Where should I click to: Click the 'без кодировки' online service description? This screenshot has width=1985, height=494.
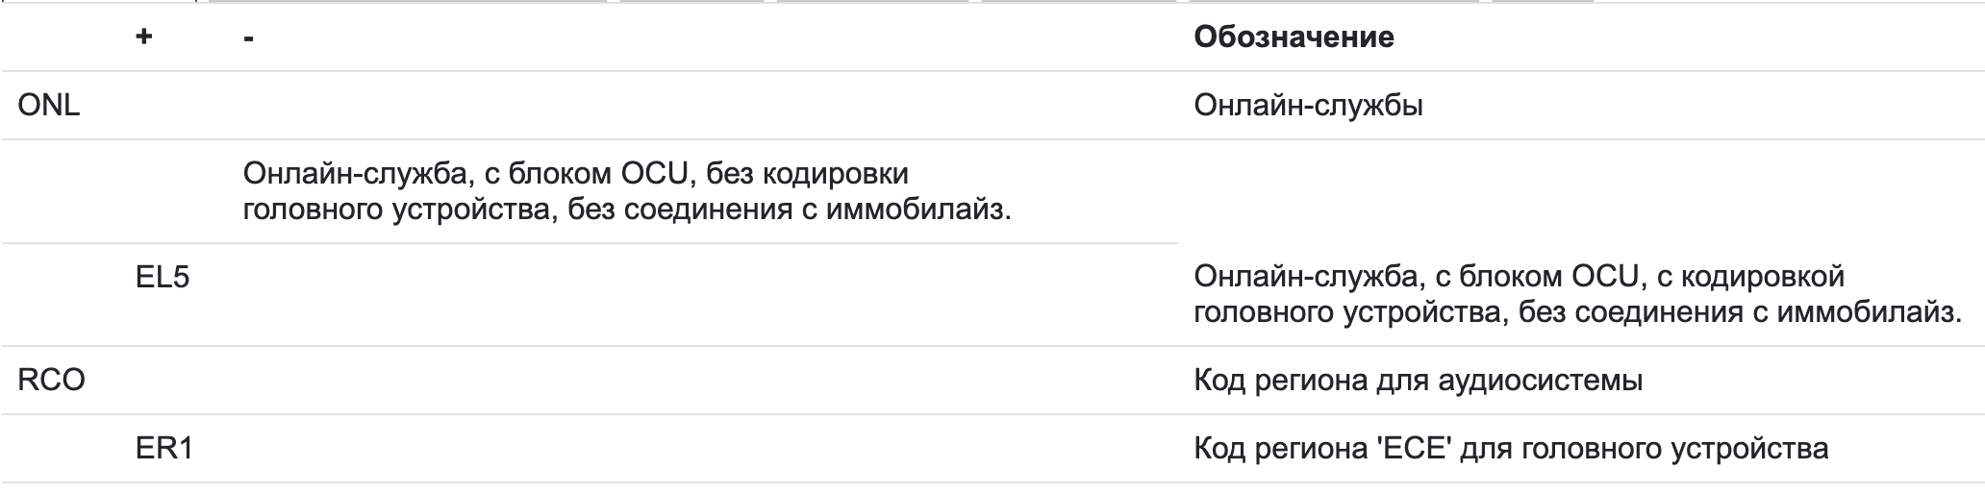[627, 191]
